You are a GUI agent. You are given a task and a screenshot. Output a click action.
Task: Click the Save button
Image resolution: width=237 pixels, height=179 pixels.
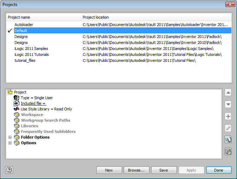pos(164,170)
